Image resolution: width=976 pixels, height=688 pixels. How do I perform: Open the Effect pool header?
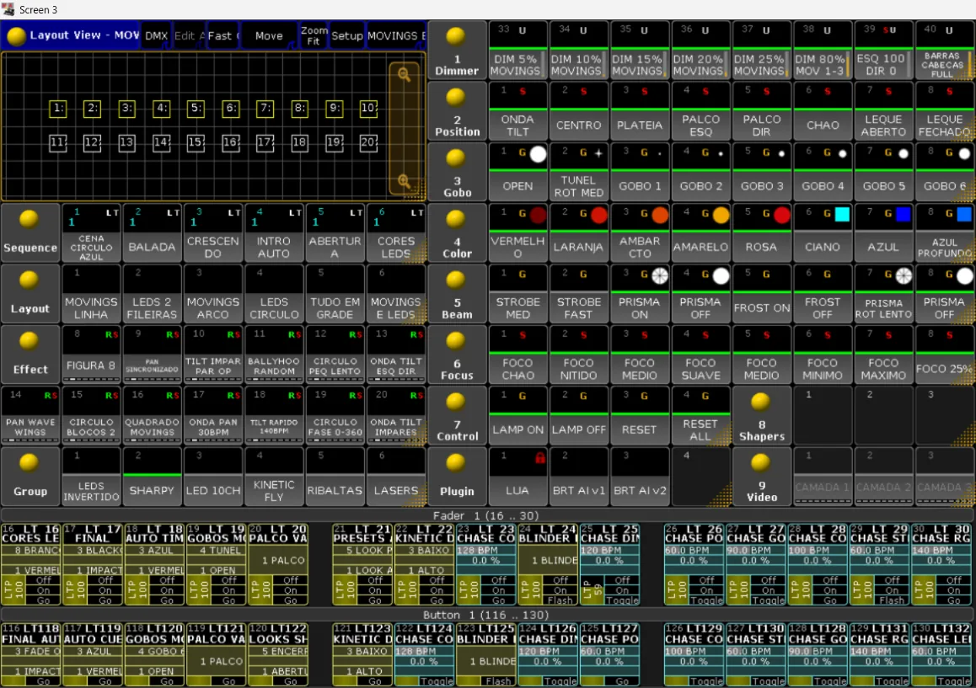tap(29, 355)
